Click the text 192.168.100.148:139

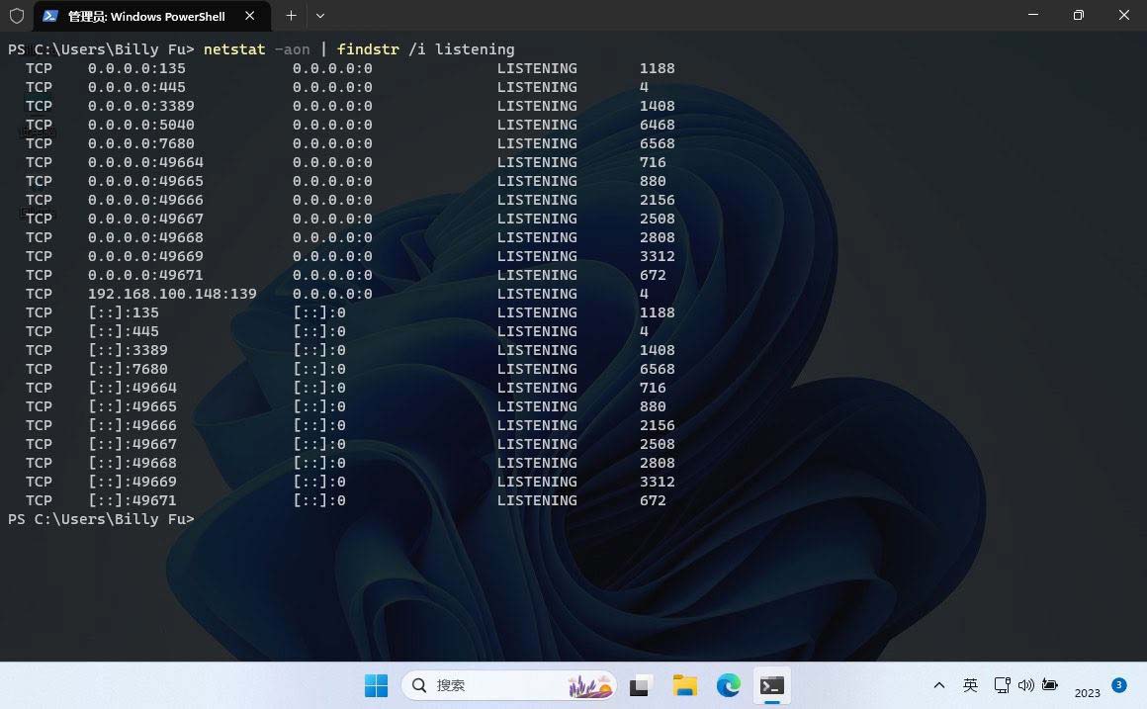[173, 294]
